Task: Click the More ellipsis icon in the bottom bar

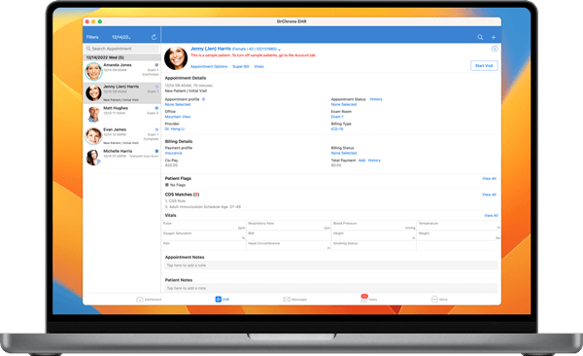Action: (434, 300)
